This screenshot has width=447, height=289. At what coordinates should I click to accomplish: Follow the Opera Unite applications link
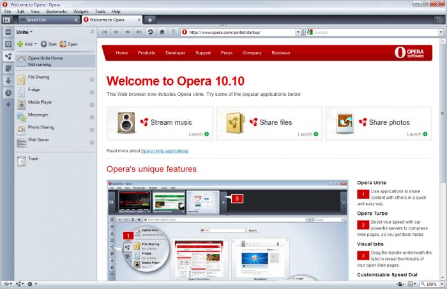165,151
